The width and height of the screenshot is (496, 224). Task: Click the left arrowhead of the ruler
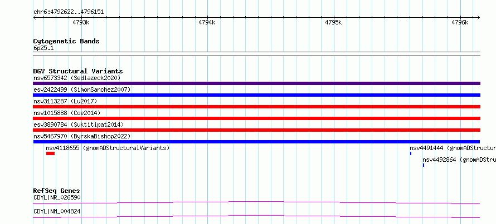point(35,18)
